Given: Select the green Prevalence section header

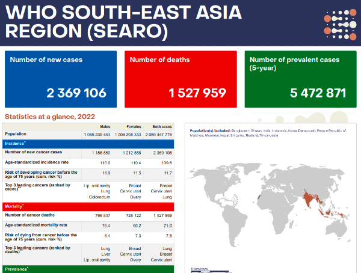Looking at the screenshot, I should pos(88,269).
